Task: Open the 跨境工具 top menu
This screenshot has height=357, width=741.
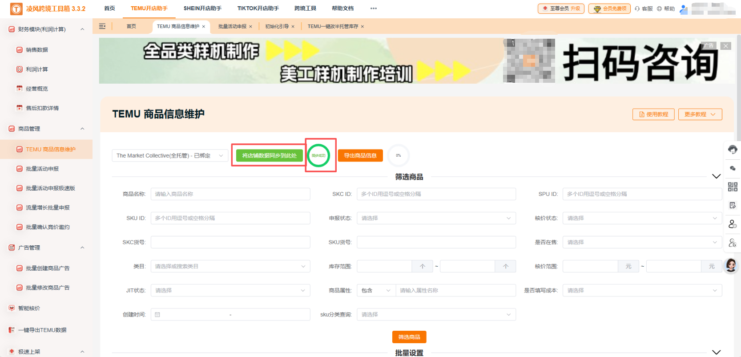Action: (x=305, y=8)
